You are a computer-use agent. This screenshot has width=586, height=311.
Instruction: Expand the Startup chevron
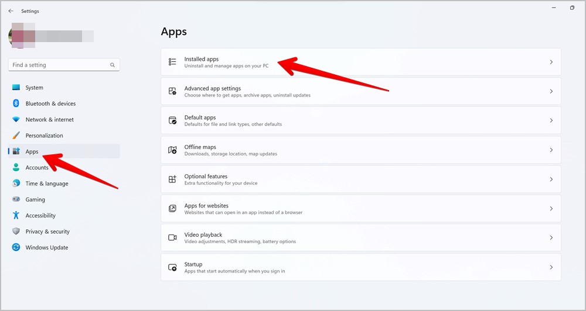click(x=551, y=267)
